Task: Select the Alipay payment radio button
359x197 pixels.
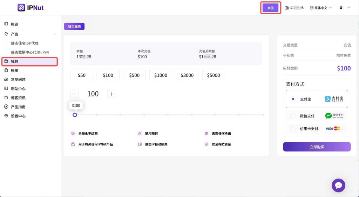Action: pyautogui.click(x=293, y=99)
